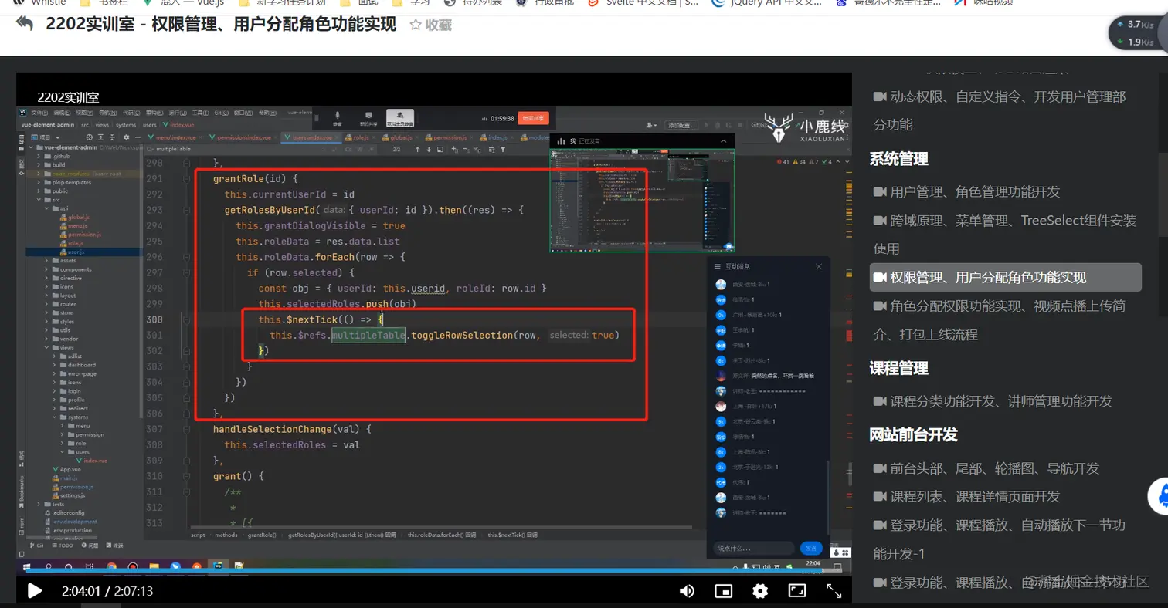Open lesson 跨域原理、菜单管理、TreeSelect组件安装使用
Screen dimensions: 1168x608
pyautogui.click(x=1005, y=235)
